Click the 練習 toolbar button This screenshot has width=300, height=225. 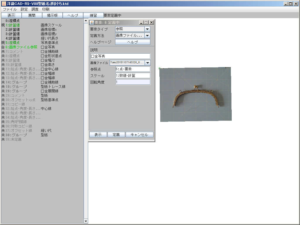pyautogui.click(x=93, y=15)
